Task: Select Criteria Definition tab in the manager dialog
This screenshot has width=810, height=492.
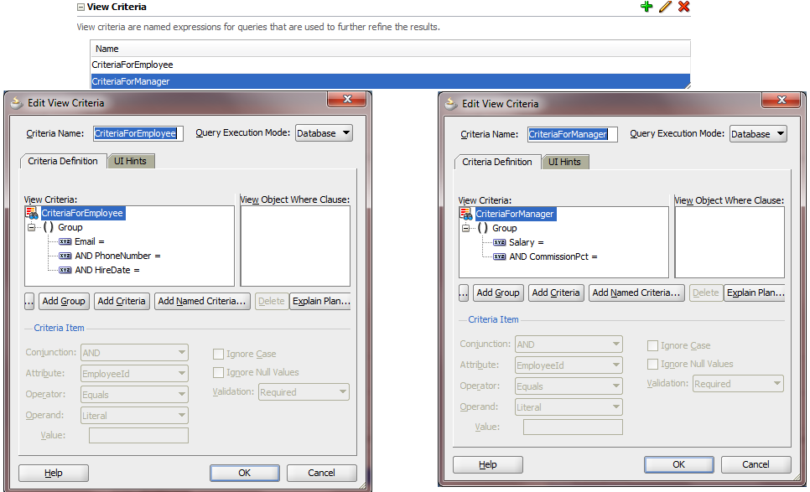Action: pyautogui.click(x=497, y=162)
